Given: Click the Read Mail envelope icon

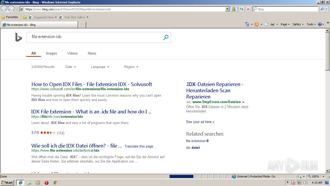Looking at the screenshot, I should (266, 24).
